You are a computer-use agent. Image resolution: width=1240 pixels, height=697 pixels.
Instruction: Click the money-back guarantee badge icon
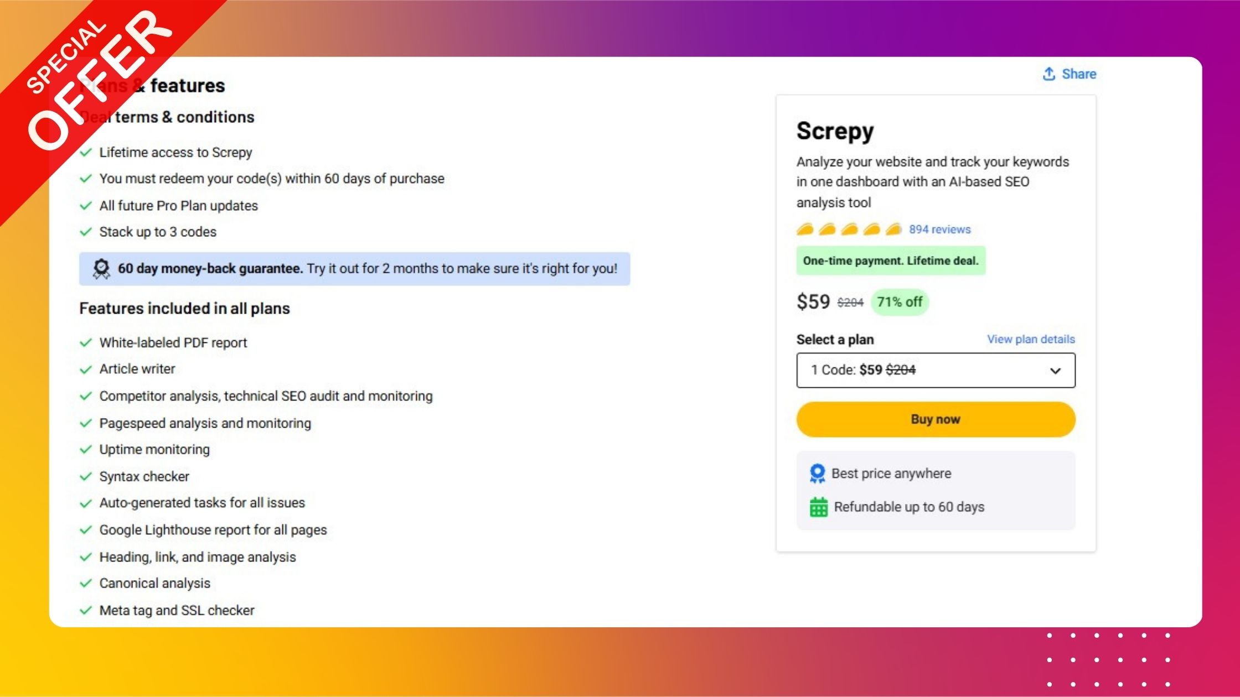point(101,269)
